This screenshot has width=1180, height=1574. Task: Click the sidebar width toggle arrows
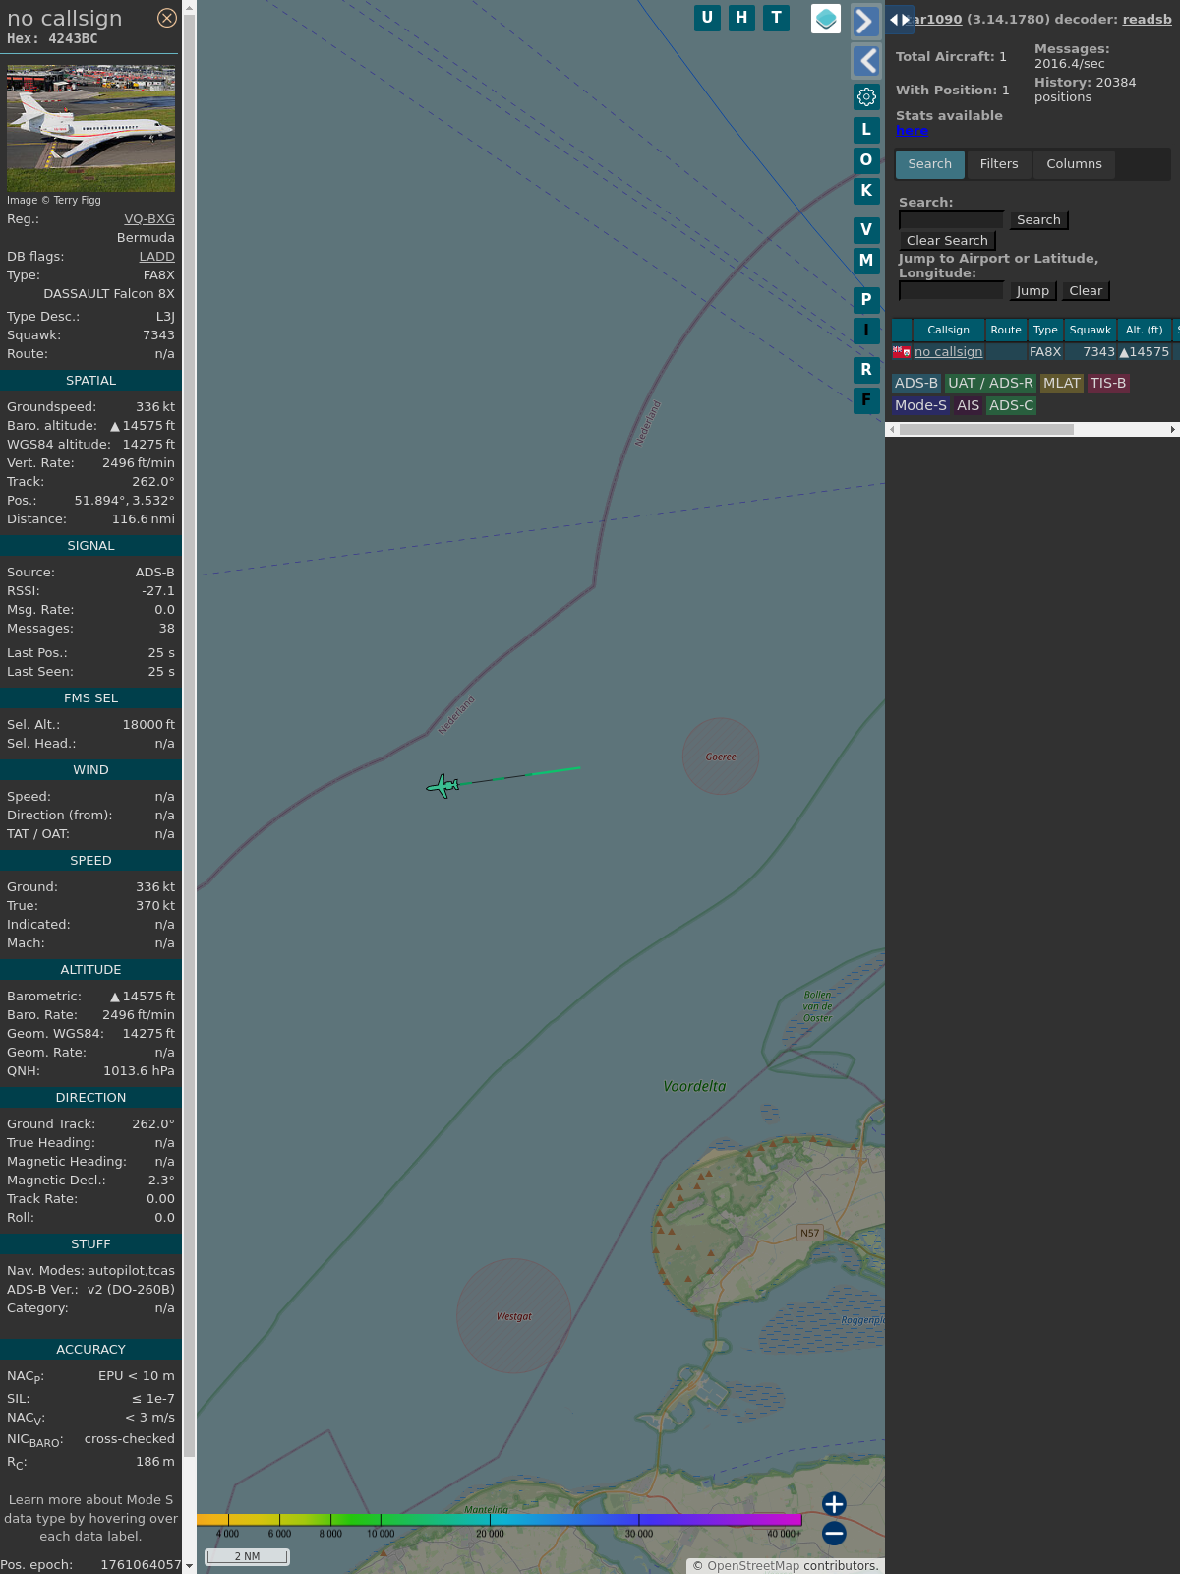[x=900, y=20]
